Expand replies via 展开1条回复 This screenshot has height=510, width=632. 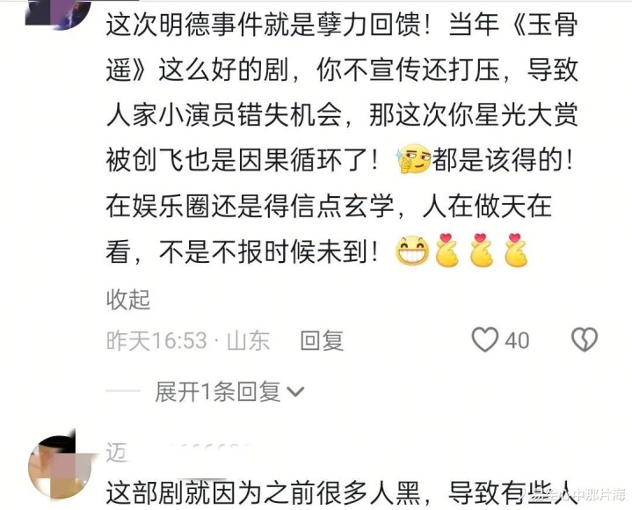(218, 391)
